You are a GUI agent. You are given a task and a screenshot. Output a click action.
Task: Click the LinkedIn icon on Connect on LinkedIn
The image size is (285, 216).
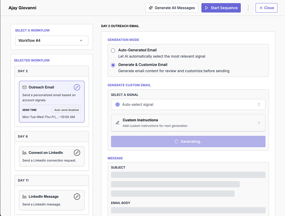coord(24,152)
